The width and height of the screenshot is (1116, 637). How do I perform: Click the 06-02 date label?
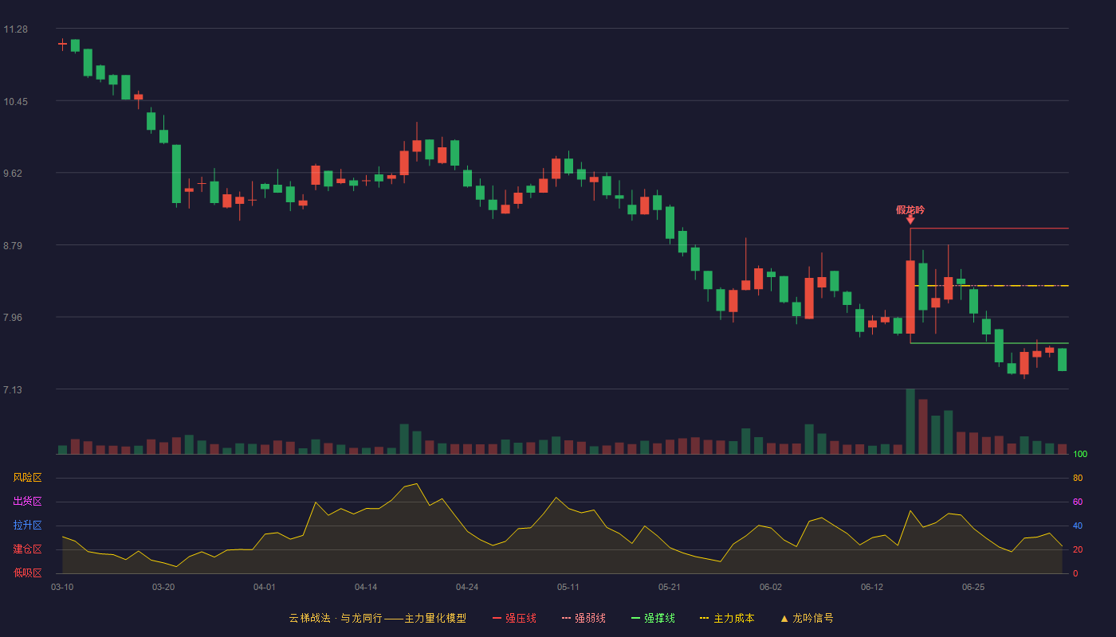pyautogui.click(x=771, y=587)
